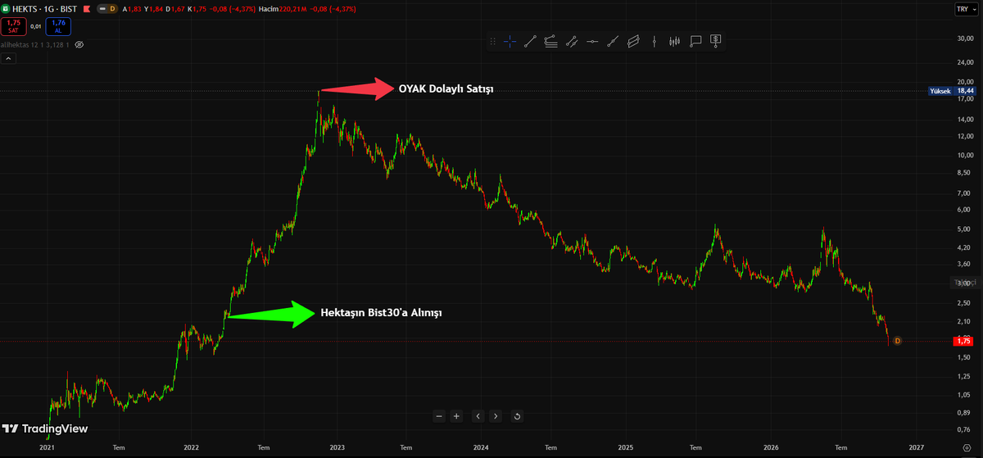
Task: Click the 0,76 price axis value
Action: coord(965,429)
